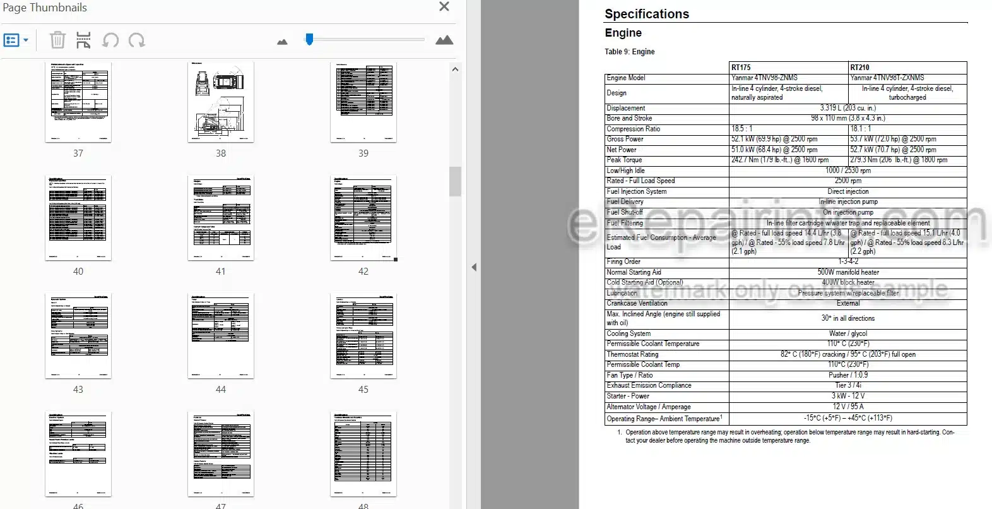Click the 'Fuel Injection System' row label
Viewport: 992px width, 509px height.
click(x=637, y=191)
